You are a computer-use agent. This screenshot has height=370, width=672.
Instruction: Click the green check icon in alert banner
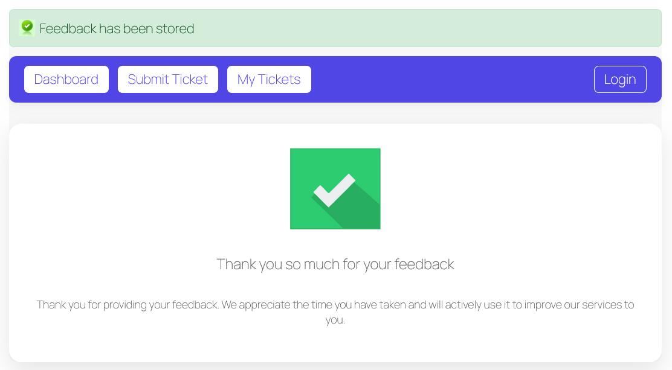click(27, 28)
